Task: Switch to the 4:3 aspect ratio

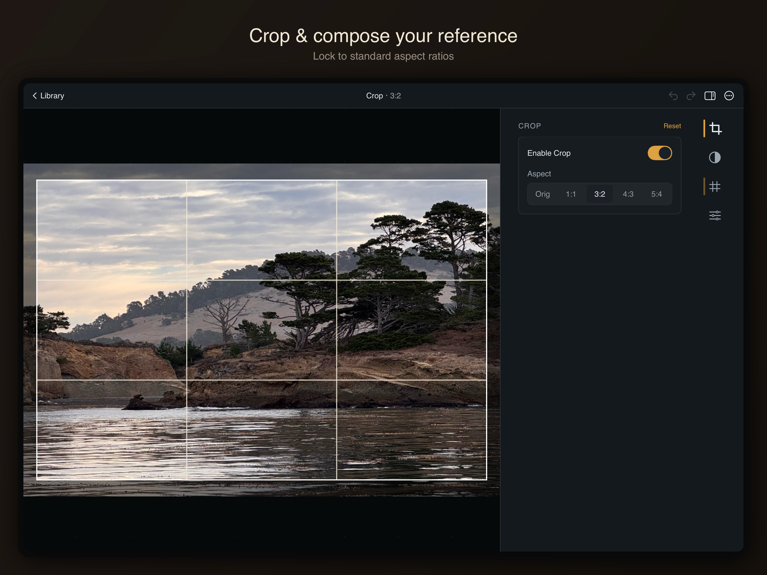Action: coord(628,194)
